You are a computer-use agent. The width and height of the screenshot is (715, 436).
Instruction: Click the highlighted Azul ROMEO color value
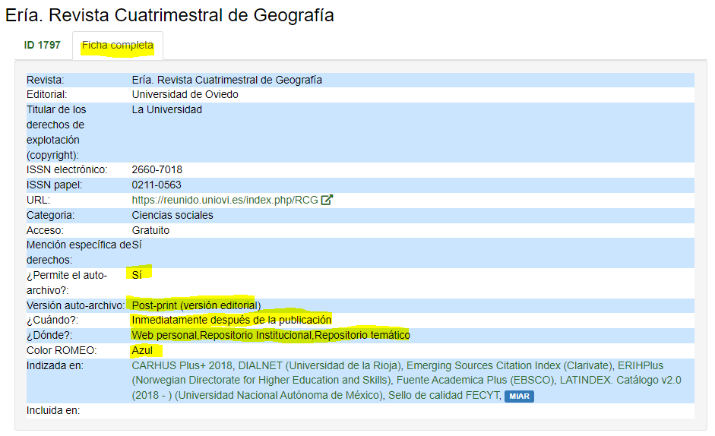(142, 350)
